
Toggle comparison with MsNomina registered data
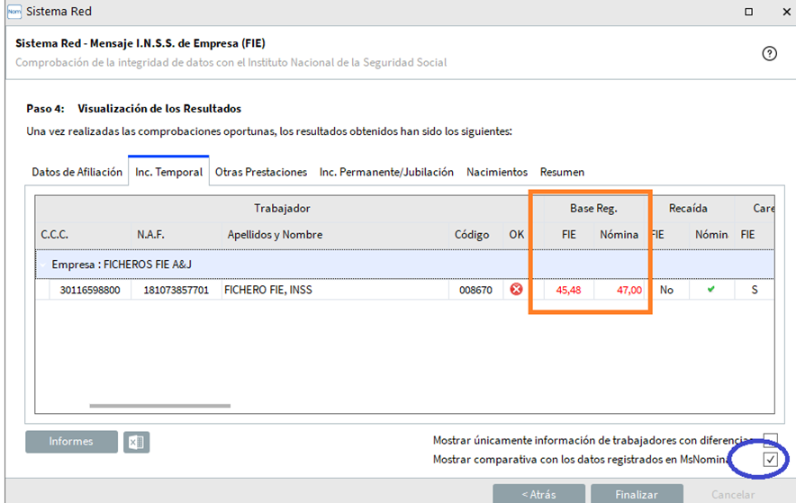point(770,459)
